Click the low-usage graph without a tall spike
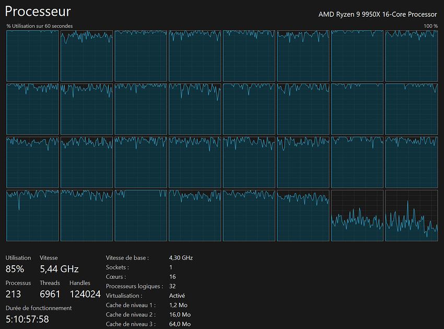This screenshot has width=444, height=329. [x=357, y=215]
